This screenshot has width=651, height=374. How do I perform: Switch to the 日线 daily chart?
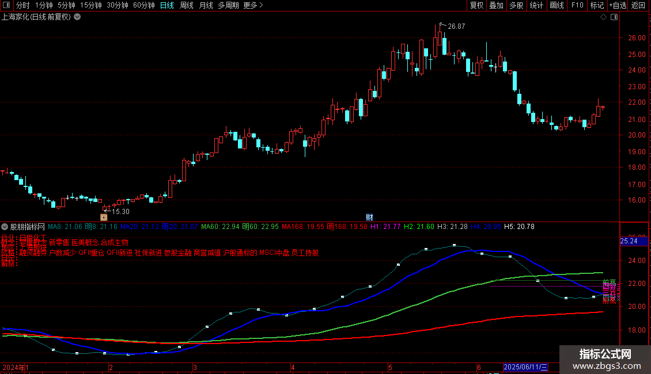(167, 5)
